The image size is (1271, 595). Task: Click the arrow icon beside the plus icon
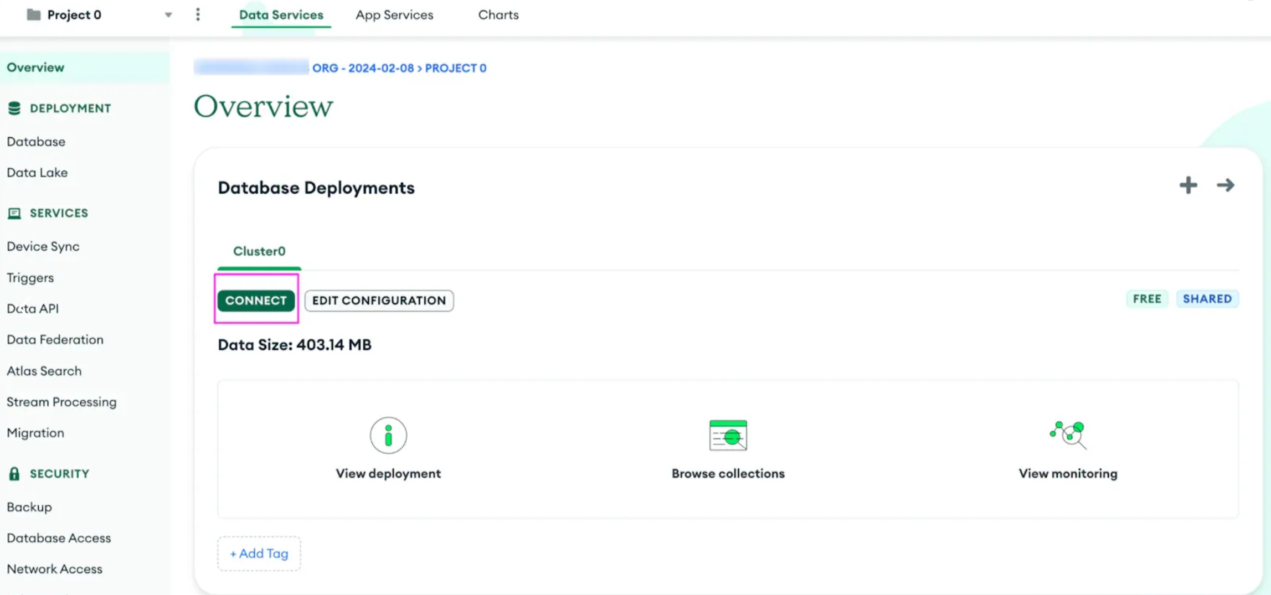tap(1227, 185)
